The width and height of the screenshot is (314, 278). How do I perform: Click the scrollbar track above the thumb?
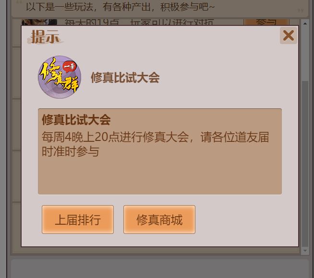coord(305,54)
